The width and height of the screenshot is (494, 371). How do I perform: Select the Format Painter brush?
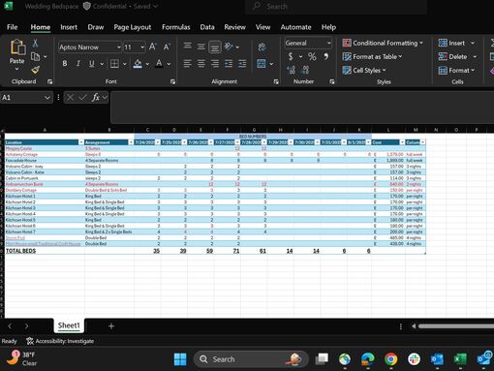click(35, 70)
